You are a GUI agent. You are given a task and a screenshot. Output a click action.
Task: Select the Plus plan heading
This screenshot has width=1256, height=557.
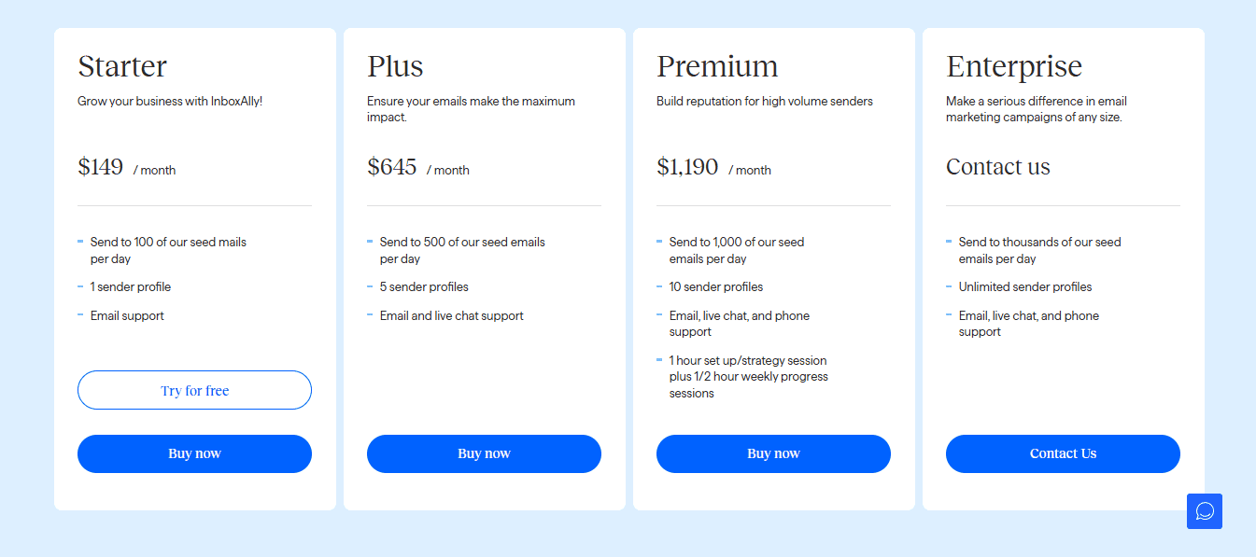(395, 66)
